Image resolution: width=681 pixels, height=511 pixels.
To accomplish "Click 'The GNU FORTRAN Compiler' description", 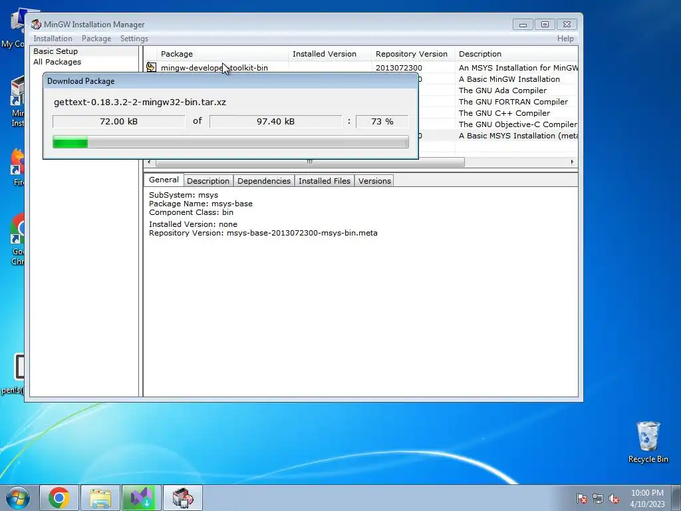I will click(513, 102).
